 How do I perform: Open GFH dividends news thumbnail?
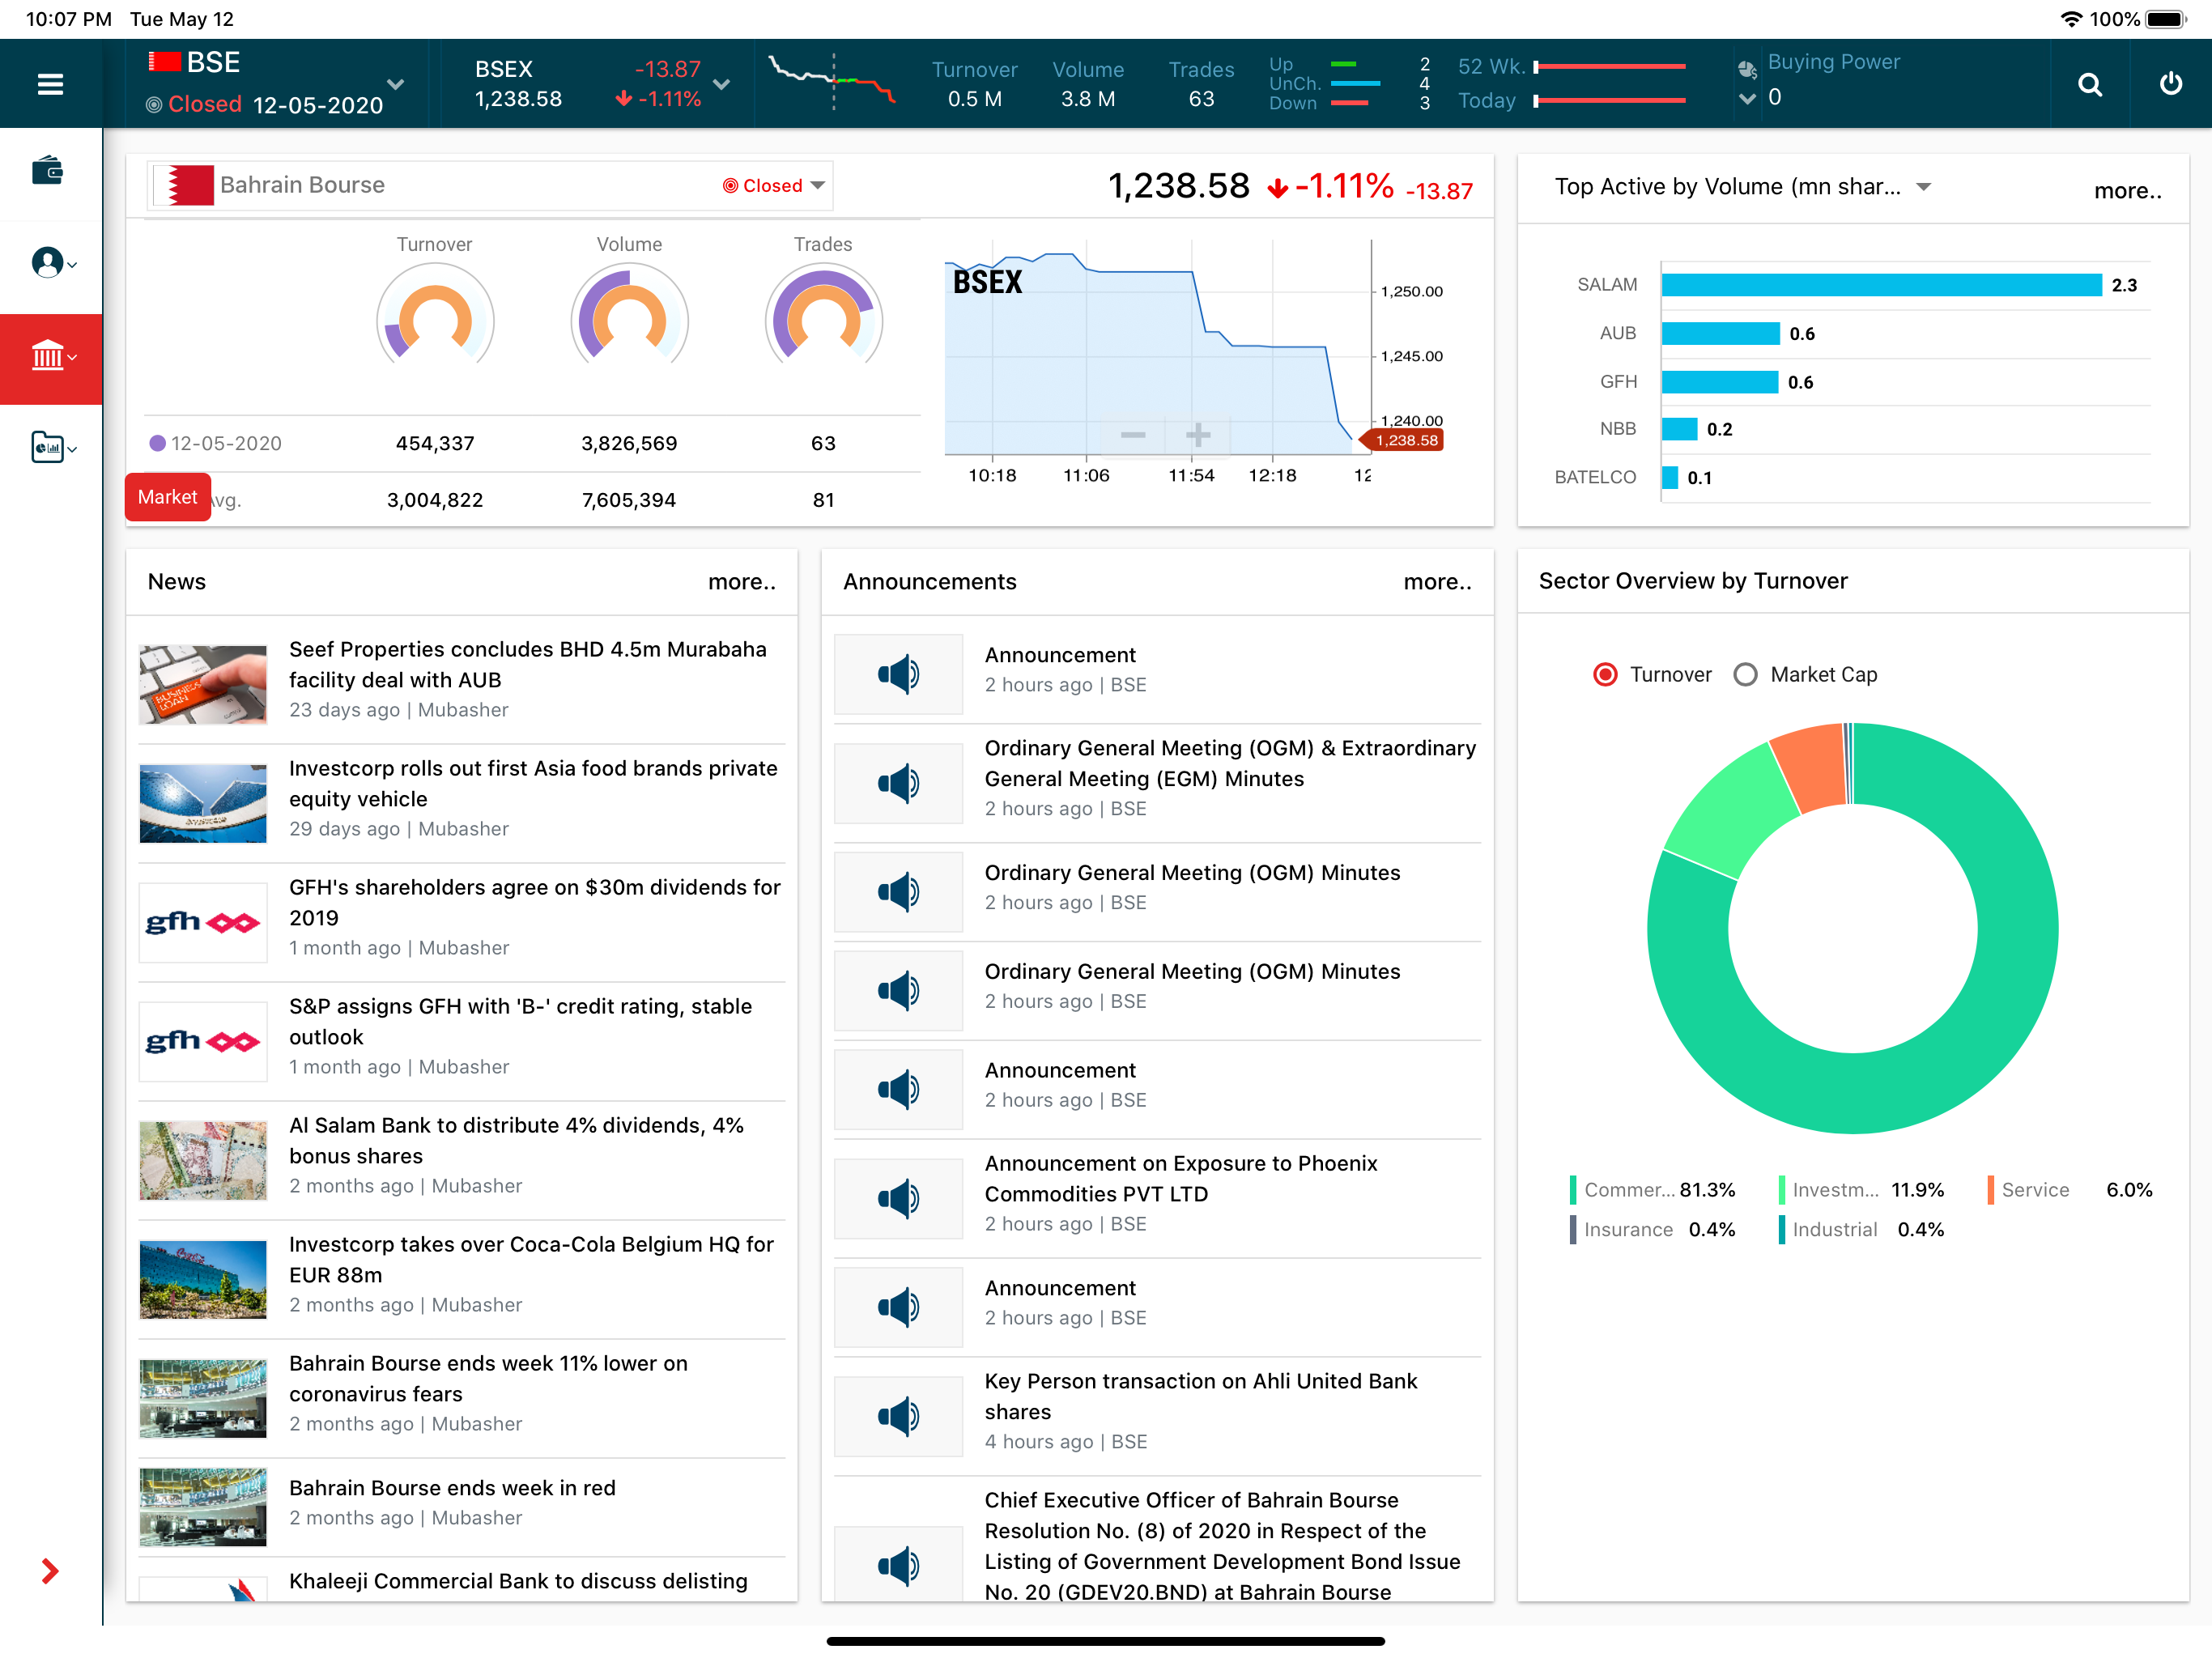(x=203, y=922)
